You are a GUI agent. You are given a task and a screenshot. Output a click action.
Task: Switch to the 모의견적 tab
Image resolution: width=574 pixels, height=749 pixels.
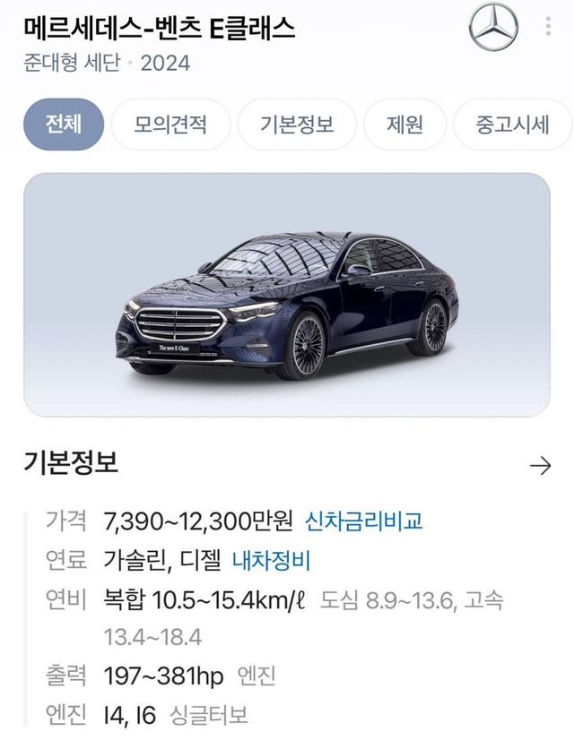pos(170,124)
